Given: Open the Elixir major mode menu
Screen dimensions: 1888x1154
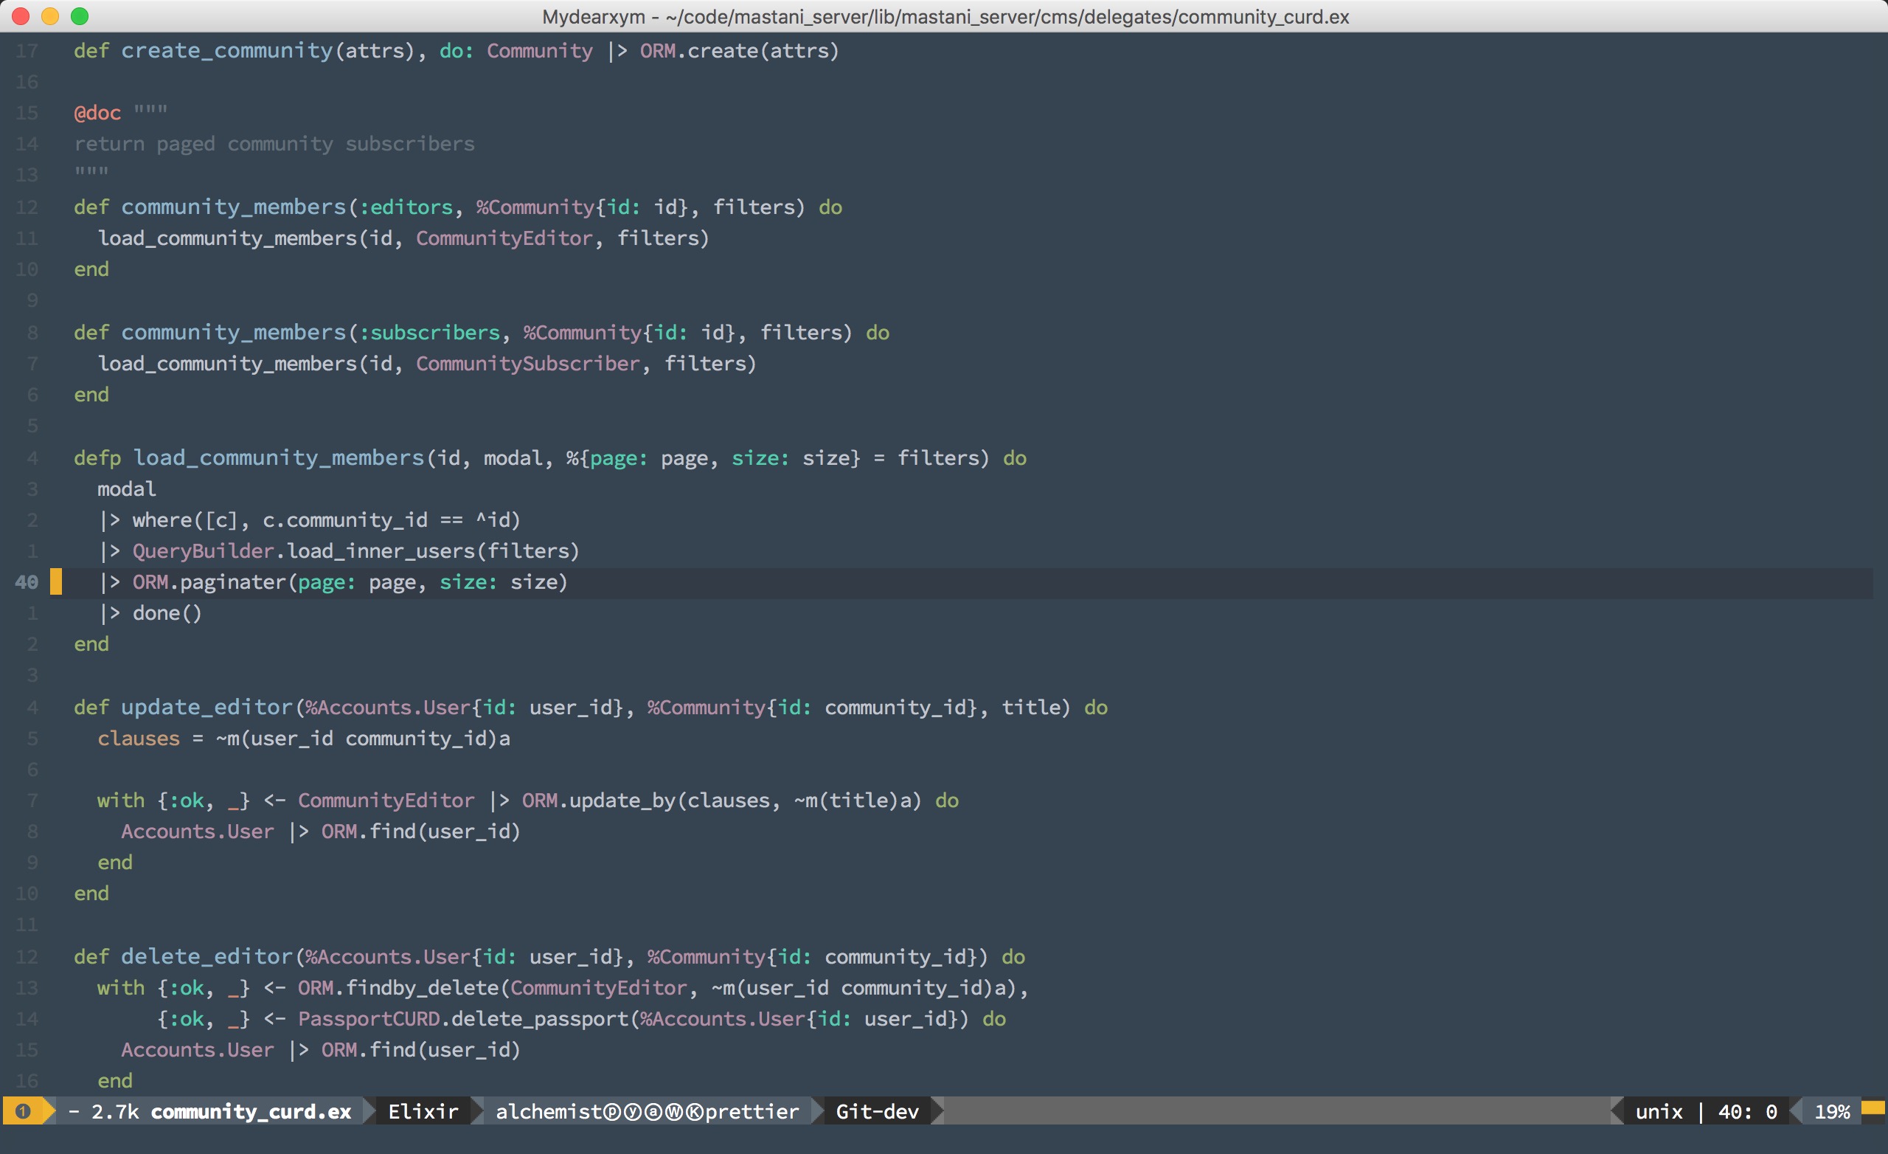Looking at the screenshot, I should pyautogui.click(x=423, y=1112).
